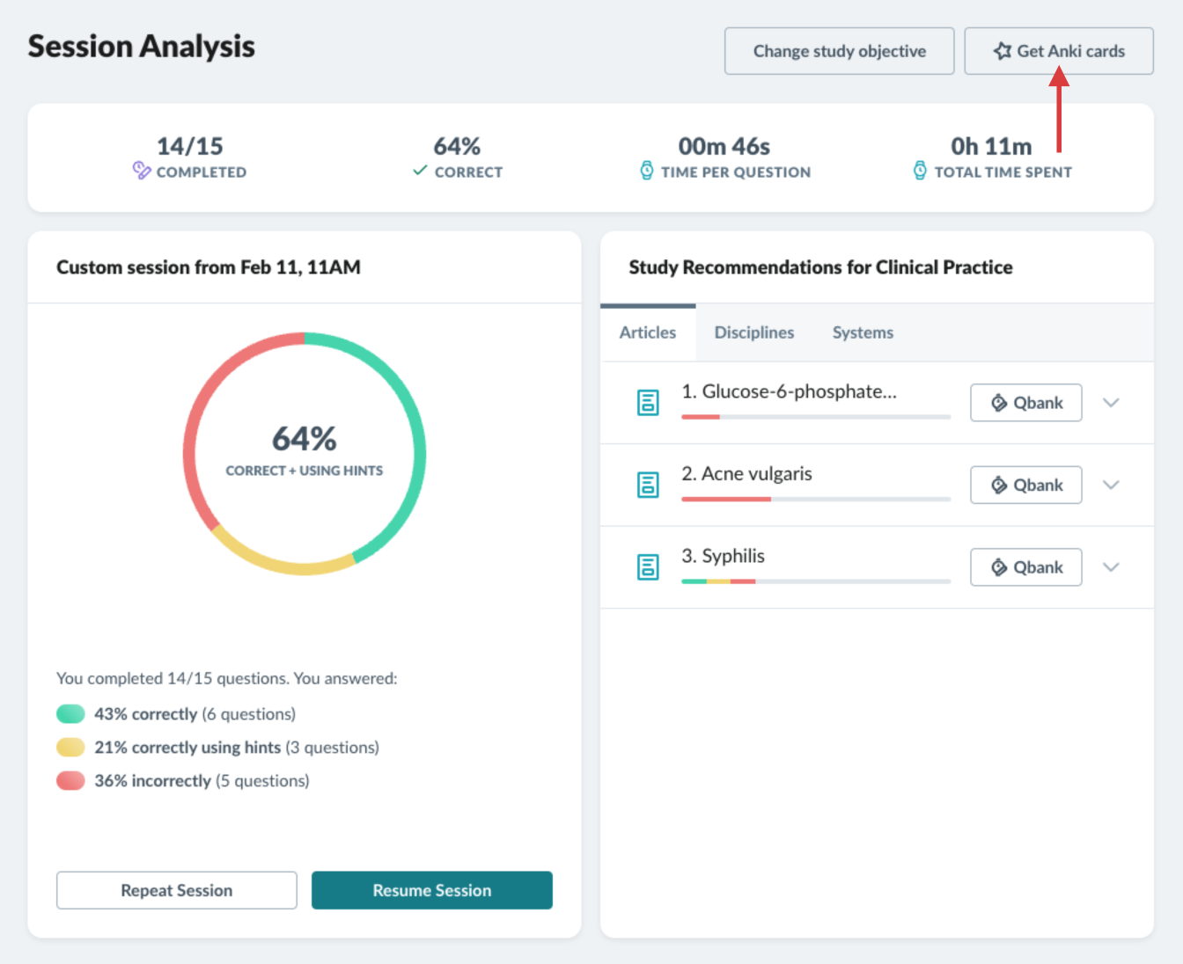
Task: Switch to the Systems tab
Action: [x=863, y=332]
